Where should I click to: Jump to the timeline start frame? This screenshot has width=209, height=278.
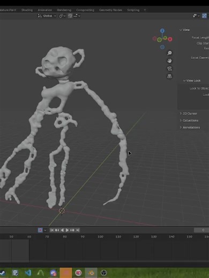(52, 230)
